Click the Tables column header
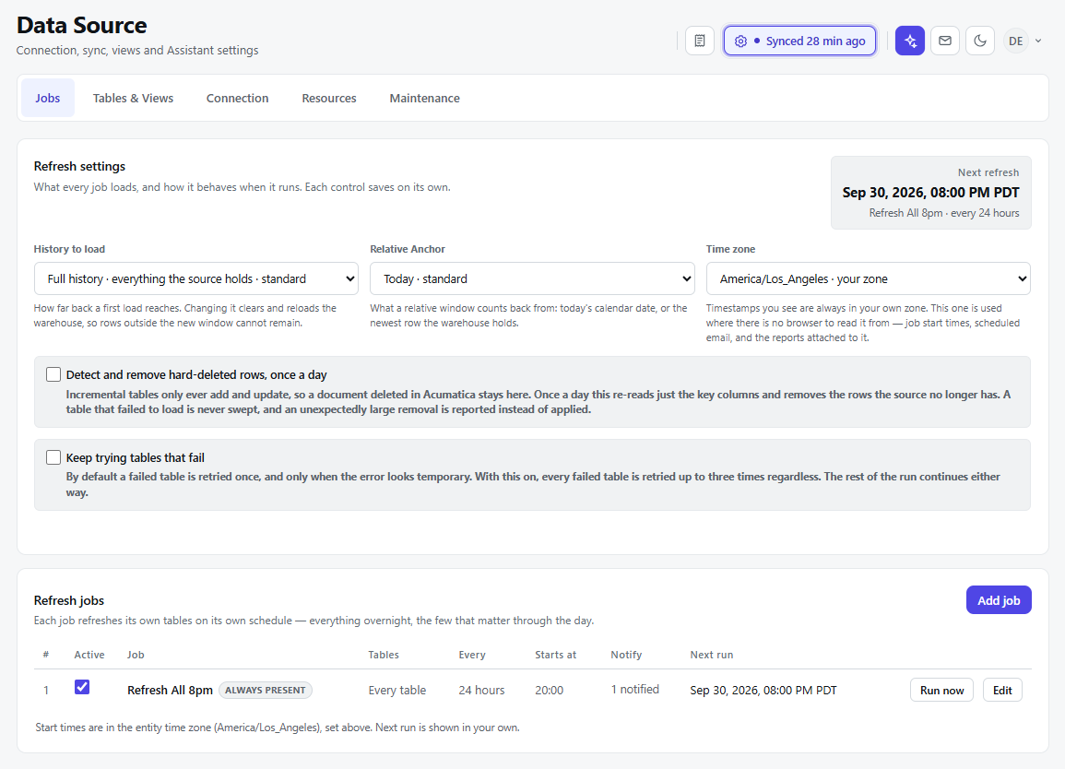The height and width of the screenshot is (769, 1065). [x=383, y=655]
